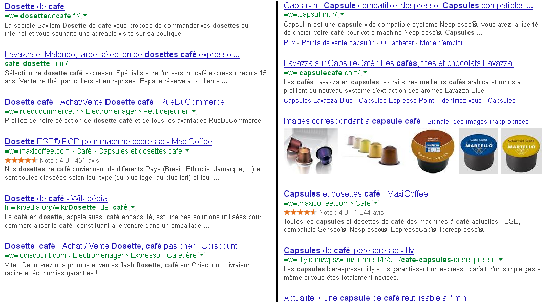Expand dropdown arrow after rueducommerce.fr breadcrumb
The width and height of the screenshot is (553, 302).
coord(193,111)
